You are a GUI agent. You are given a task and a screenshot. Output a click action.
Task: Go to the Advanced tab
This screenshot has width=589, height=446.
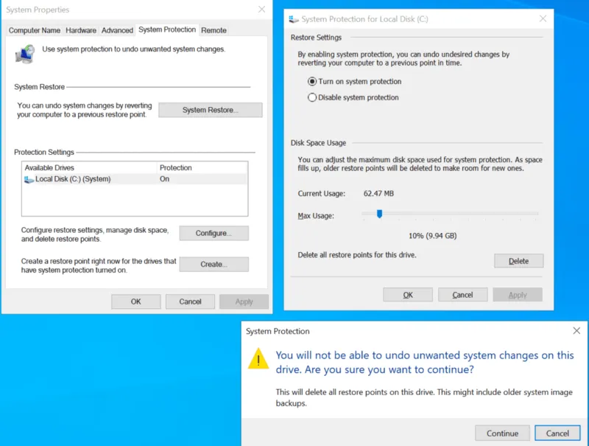click(117, 30)
